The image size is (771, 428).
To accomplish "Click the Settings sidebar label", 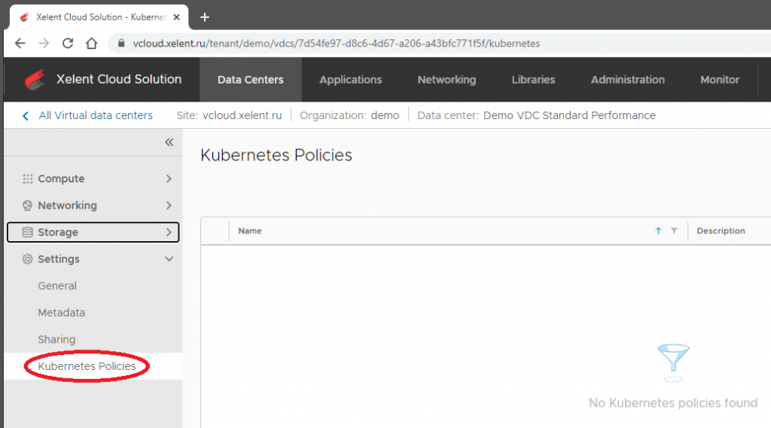I will pos(59,259).
